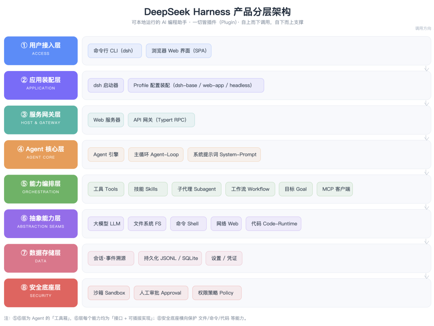
Task: Click the 命令 Shell chip
Action: (188, 223)
